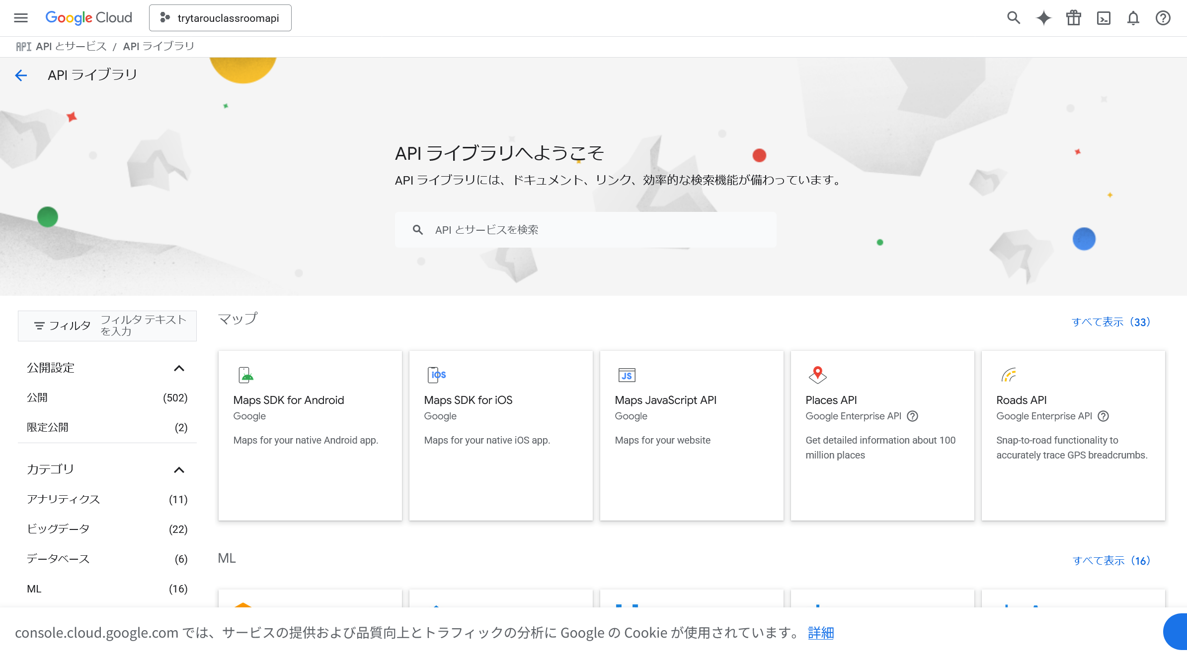Collapse the カテゴリ section
This screenshot has width=1187, height=654.
click(x=180, y=469)
